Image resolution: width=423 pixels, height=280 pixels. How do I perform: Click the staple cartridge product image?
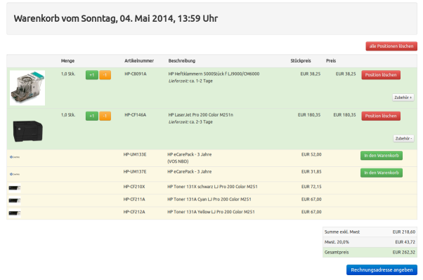click(x=27, y=88)
